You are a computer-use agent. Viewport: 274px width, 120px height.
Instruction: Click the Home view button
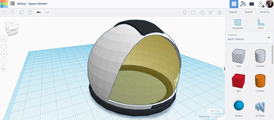(4, 39)
